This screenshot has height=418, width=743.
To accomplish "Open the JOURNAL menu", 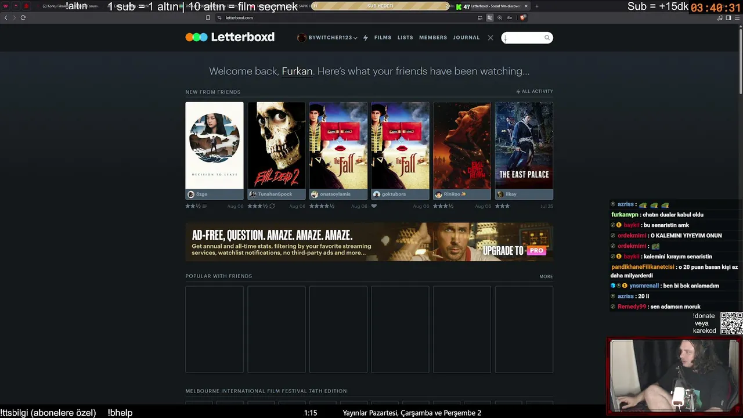I will click(466, 38).
